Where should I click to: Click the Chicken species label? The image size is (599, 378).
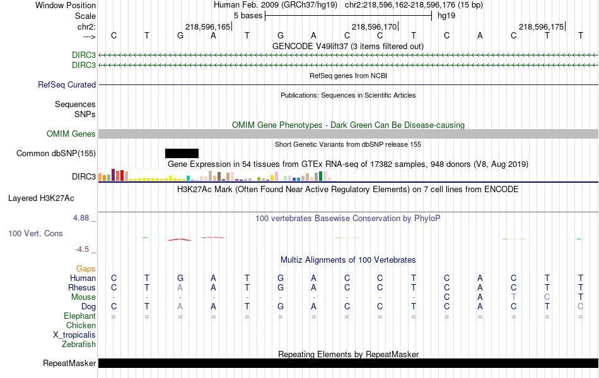pos(81,325)
